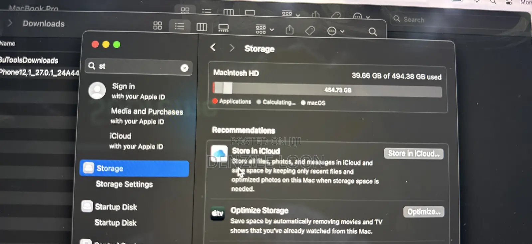Go forward in System Settings
The image size is (532, 244).
click(232, 48)
